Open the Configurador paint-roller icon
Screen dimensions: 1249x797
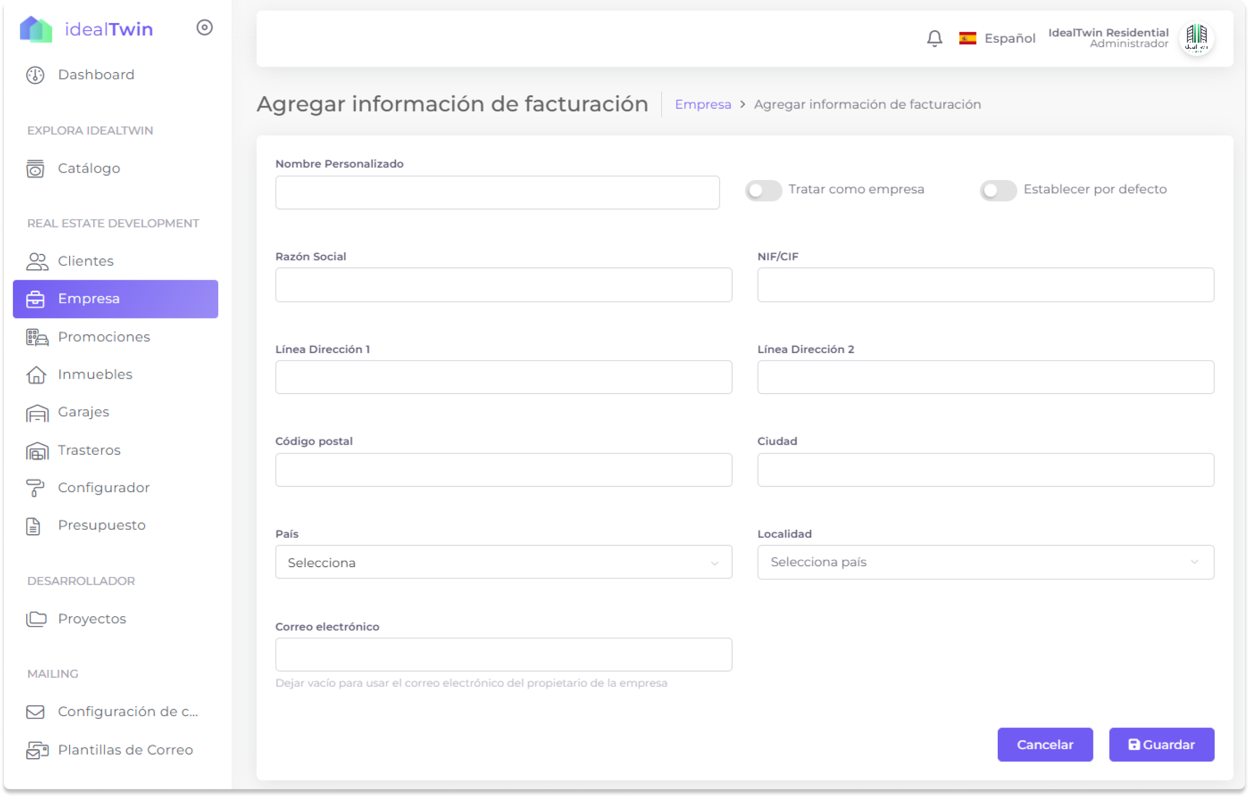tap(35, 487)
